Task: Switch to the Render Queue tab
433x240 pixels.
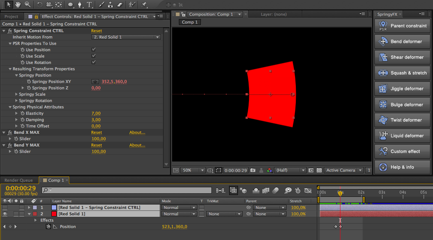Action: (18, 180)
